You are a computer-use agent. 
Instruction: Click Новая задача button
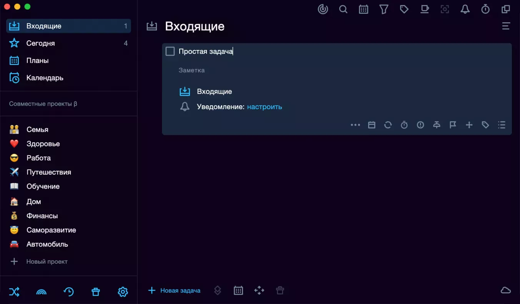(174, 291)
